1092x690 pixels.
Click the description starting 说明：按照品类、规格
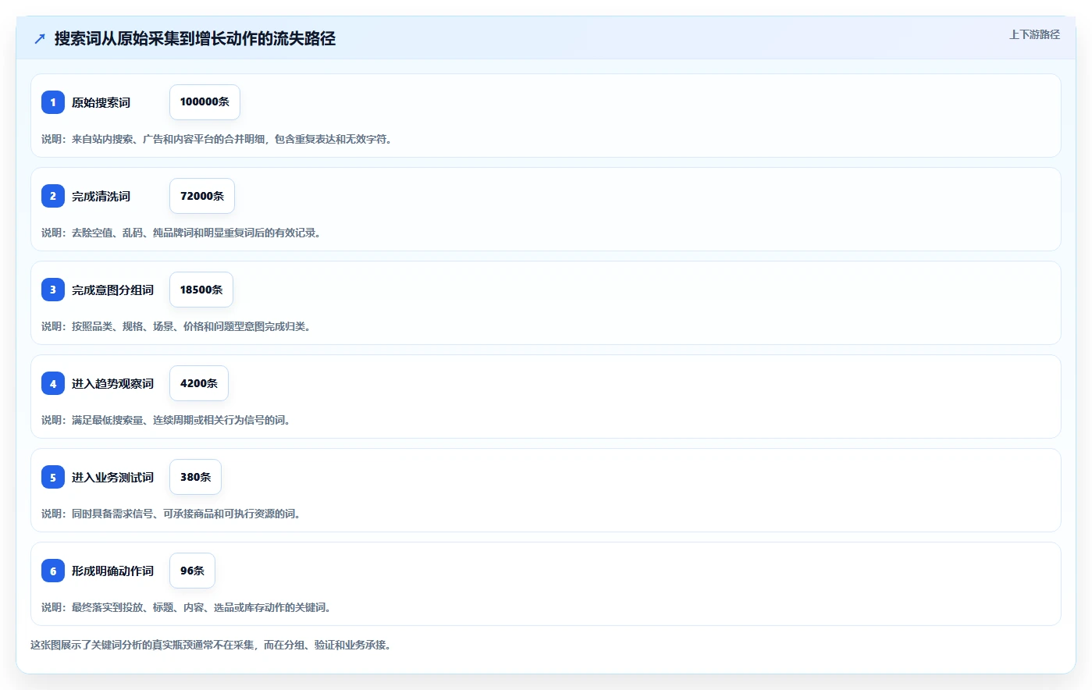coord(176,326)
